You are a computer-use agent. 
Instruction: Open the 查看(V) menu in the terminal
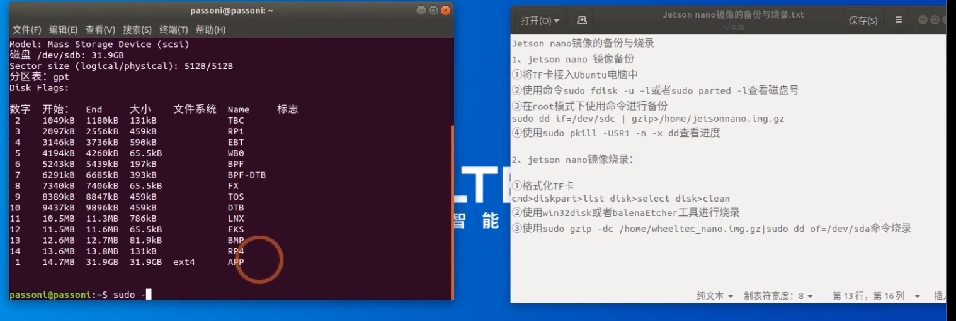101,30
